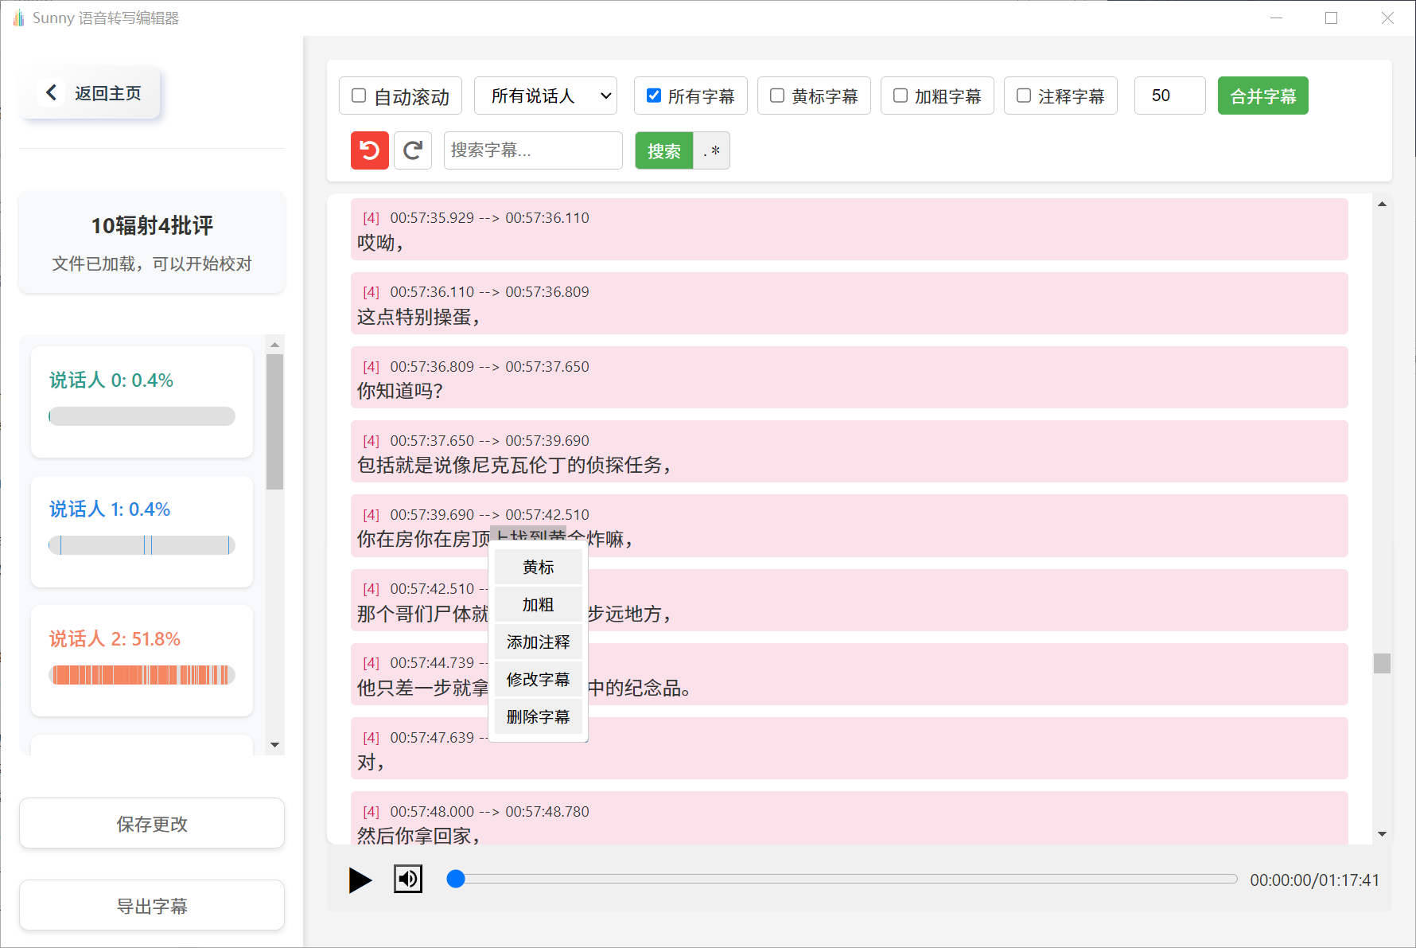
Task: Click the back arrow on 返回主页
Action: pyautogui.click(x=51, y=92)
